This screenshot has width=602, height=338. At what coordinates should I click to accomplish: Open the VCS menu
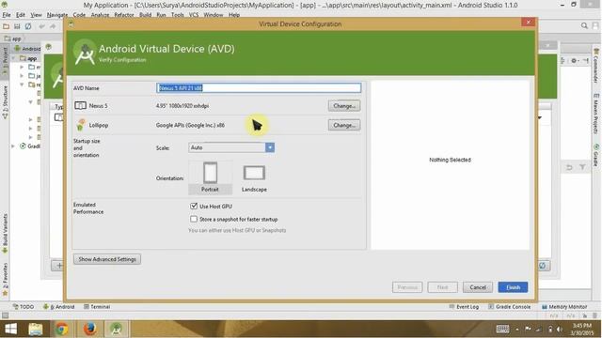tap(194, 15)
